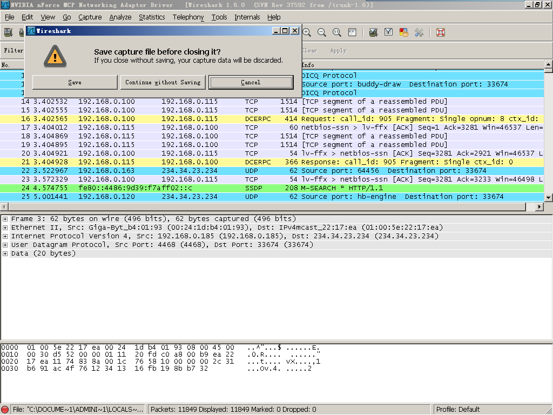Expand the Data (20 bytes) node
The width and height of the screenshot is (553, 415).
5,254
